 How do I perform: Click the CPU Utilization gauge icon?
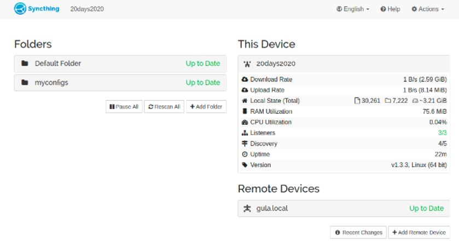click(x=245, y=122)
